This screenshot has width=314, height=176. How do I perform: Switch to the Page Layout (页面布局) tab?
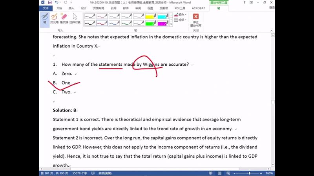point(99,8)
